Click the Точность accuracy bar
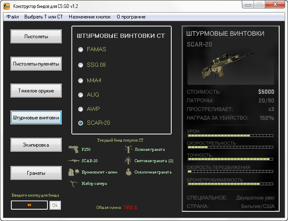288x221 pixels. [230, 159]
